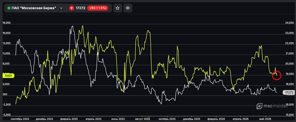Click the сентябрь 2024 date label
The image size is (296, 122).
point(20,119)
